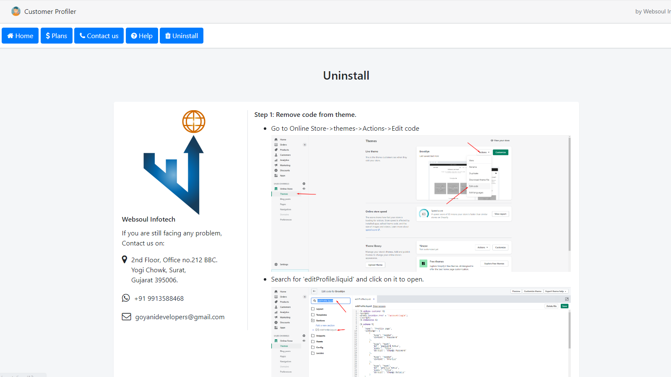
Task: Click the speed score 63 circular indicator
Action: point(424,214)
